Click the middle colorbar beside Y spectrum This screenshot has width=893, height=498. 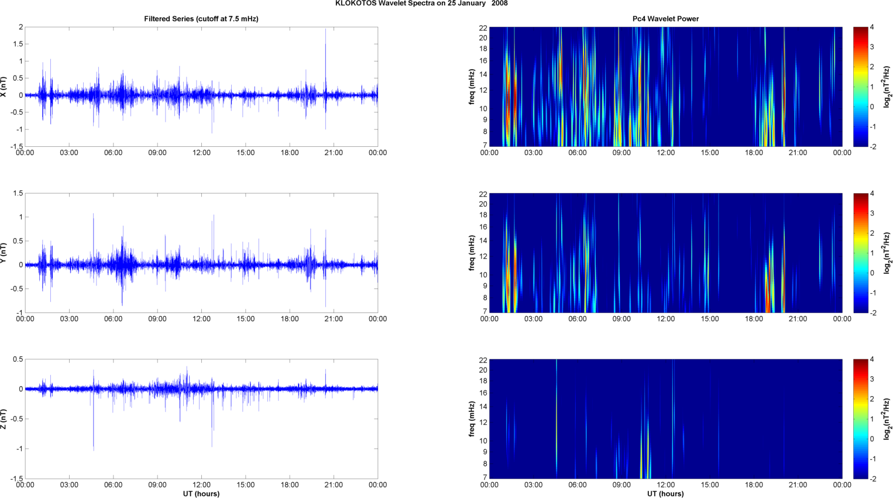tap(860, 253)
